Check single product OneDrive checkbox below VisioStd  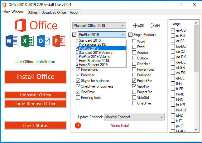point(134,103)
